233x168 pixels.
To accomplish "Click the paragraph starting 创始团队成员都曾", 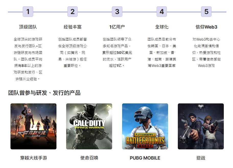I will pyautogui.click(x=73, y=52).
